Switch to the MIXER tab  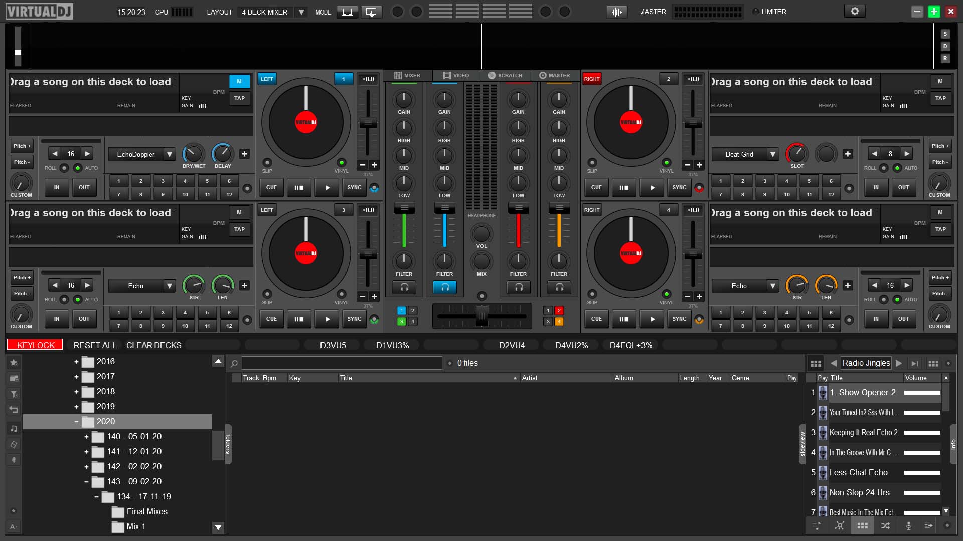(407, 75)
